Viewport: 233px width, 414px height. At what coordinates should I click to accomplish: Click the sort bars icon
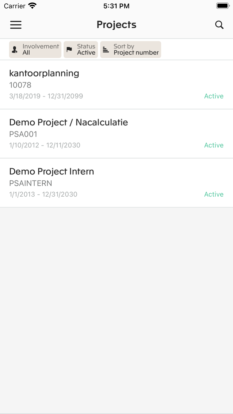click(106, 50)
